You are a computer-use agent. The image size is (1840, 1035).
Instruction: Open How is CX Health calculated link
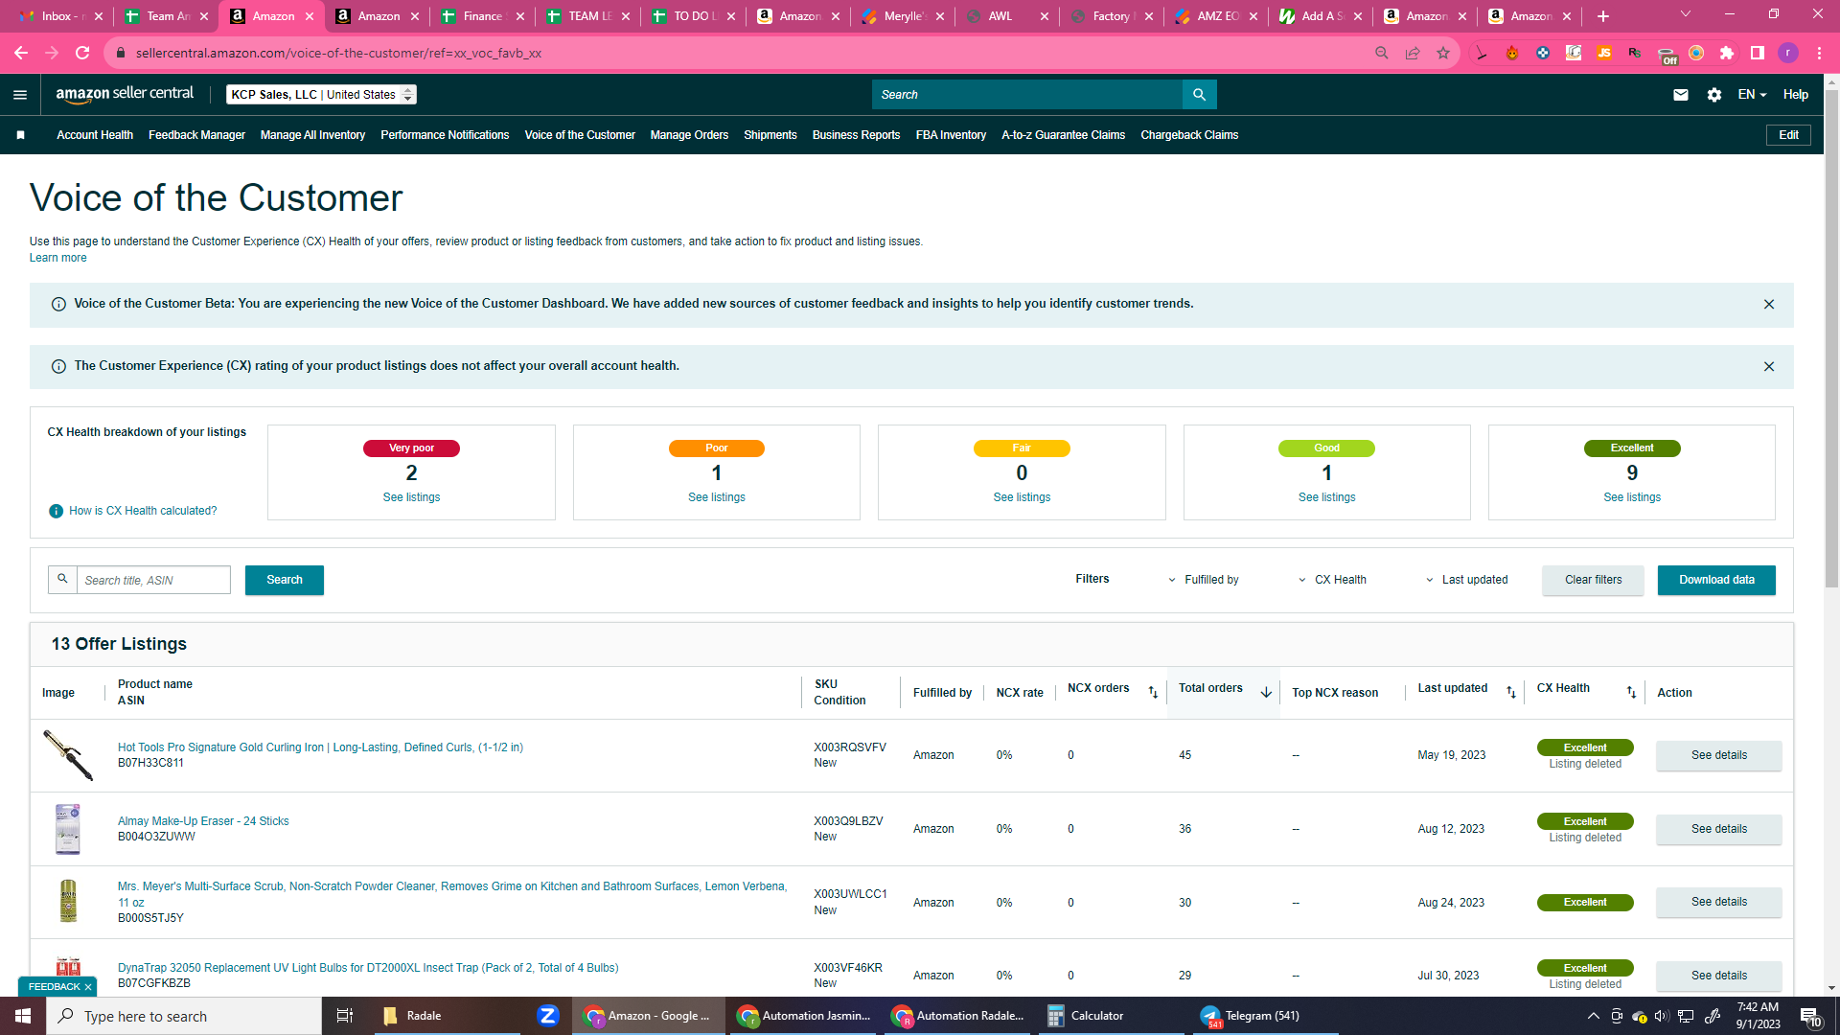pyautogui.click(x=143, y=511)
